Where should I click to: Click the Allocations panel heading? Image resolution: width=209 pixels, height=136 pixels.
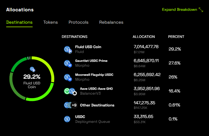pos(20,10)
